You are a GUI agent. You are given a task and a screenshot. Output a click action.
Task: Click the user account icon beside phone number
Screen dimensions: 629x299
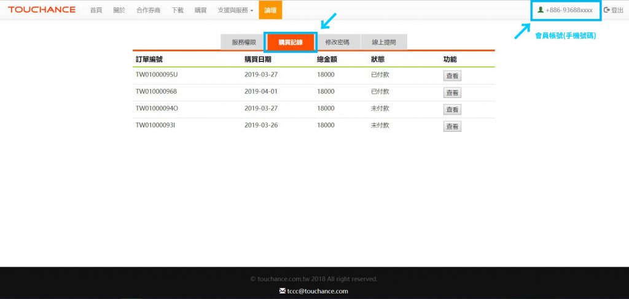click(541, 10)
